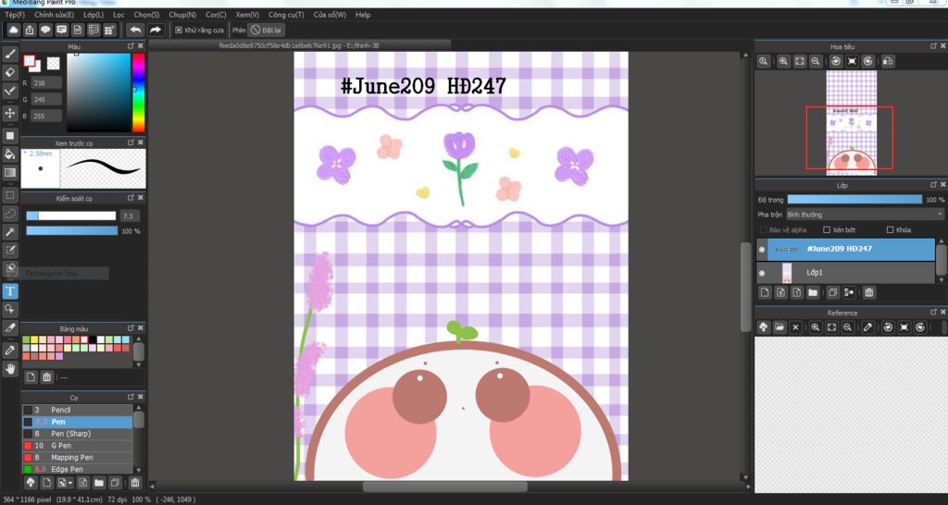Activate the Text tool
The height and width of the screenshot is (505, 948).
pyautogui.click(x=9, y=291)
